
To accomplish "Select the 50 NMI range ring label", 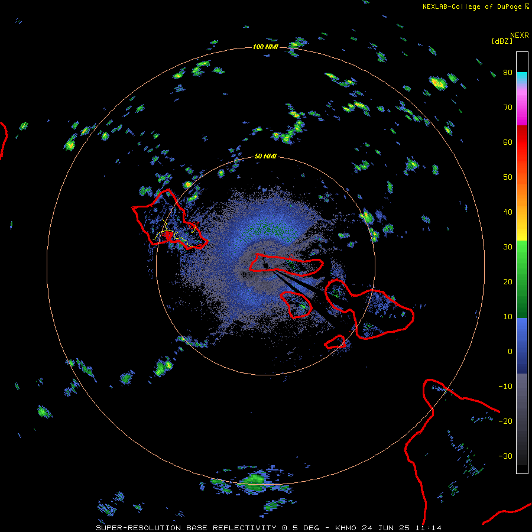I will (x=265, y=157).
